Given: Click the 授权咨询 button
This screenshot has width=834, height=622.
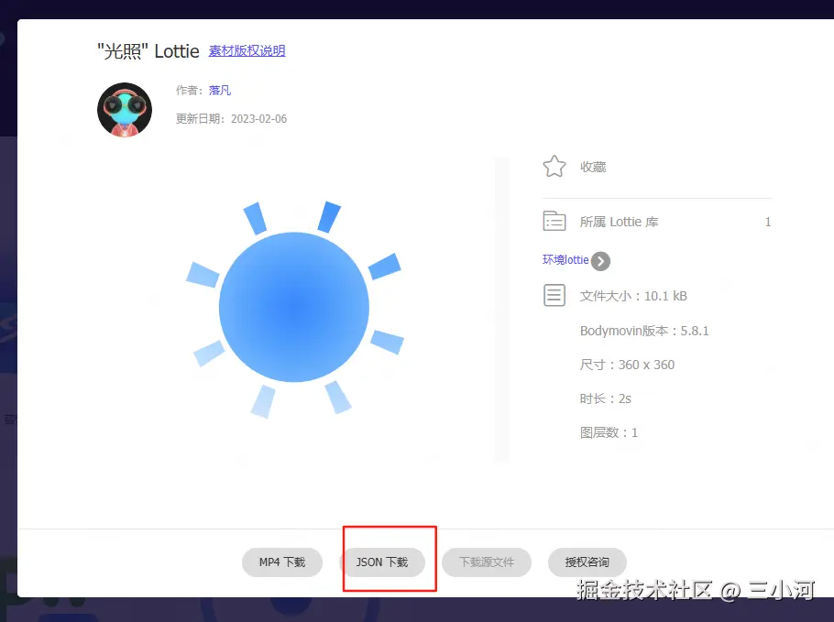Looking at the screenshot, I should pyautogui.click(x=587, y=562).
